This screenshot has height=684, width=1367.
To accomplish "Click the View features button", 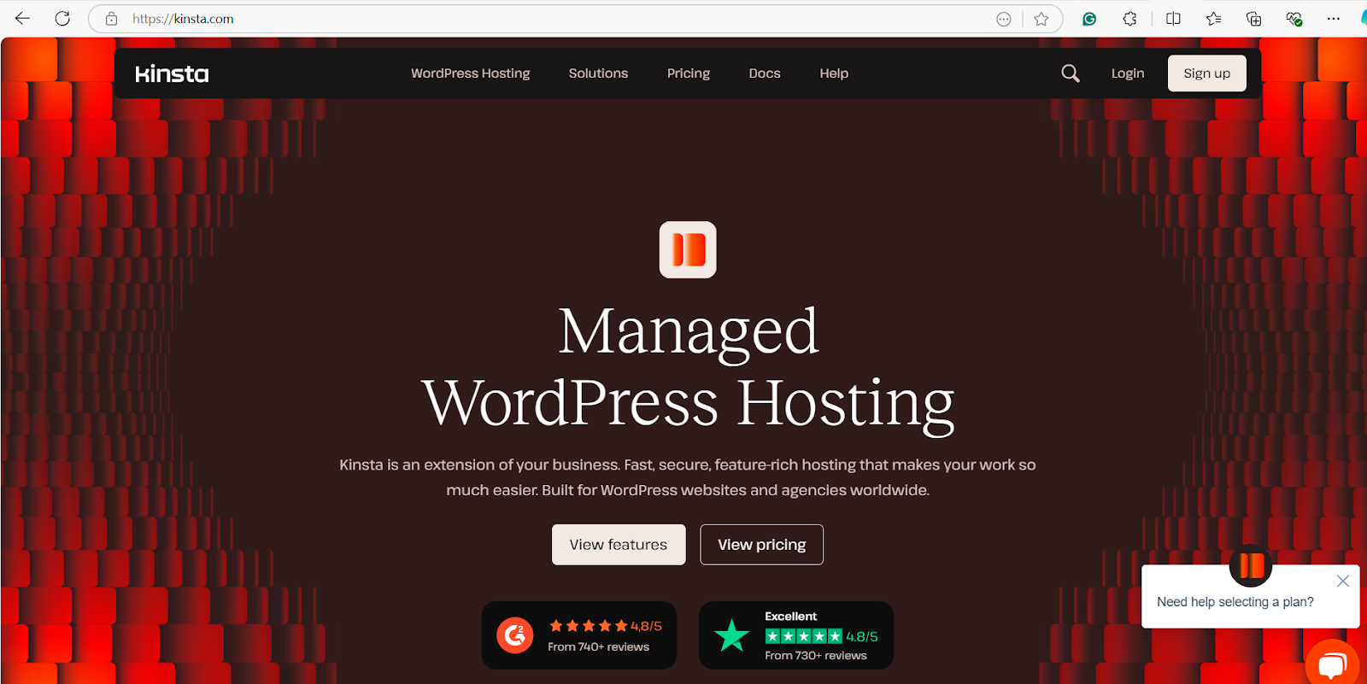I will pyautogui.click(x=619, y=545).
